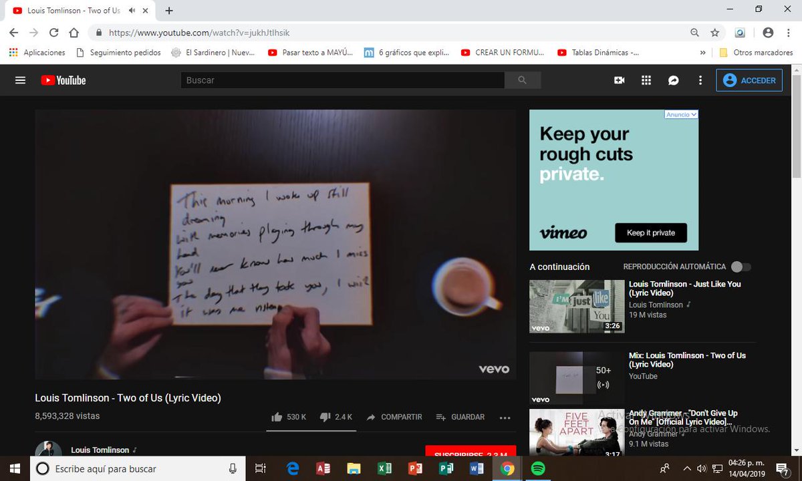This screenshot has height=481, width=802.
Task: Reload the page with the refresh icon
Action: click(x=54, y=33)
